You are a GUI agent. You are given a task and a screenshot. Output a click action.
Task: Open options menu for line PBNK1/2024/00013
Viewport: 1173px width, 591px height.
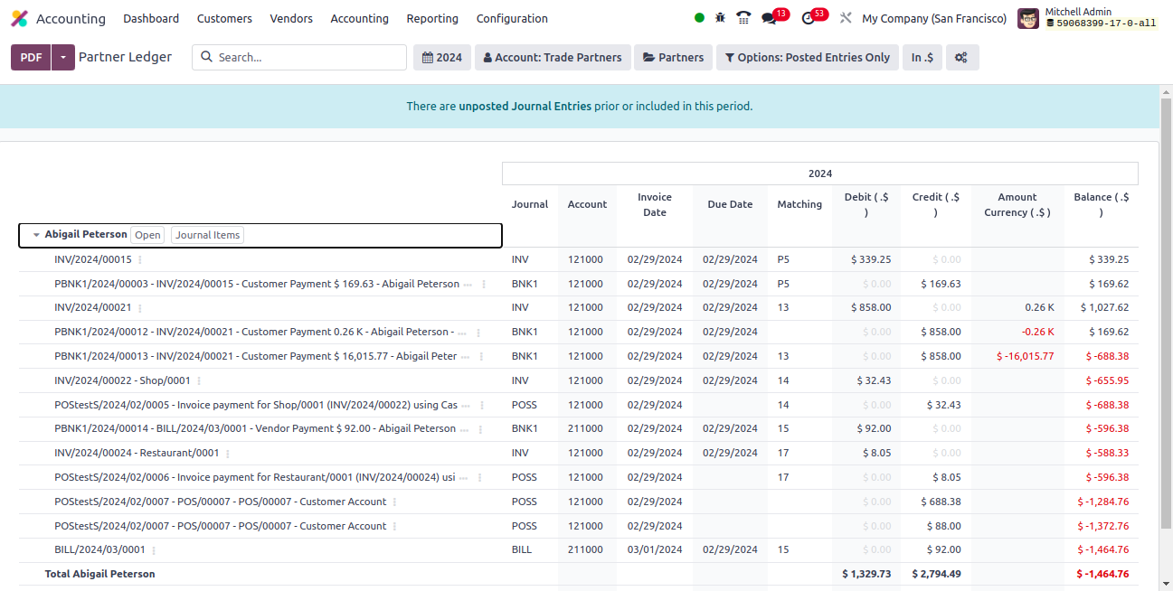click(481, 356)
